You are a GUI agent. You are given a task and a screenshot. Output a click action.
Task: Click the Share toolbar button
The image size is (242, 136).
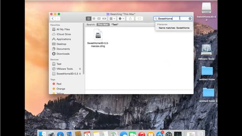point(130,19)
